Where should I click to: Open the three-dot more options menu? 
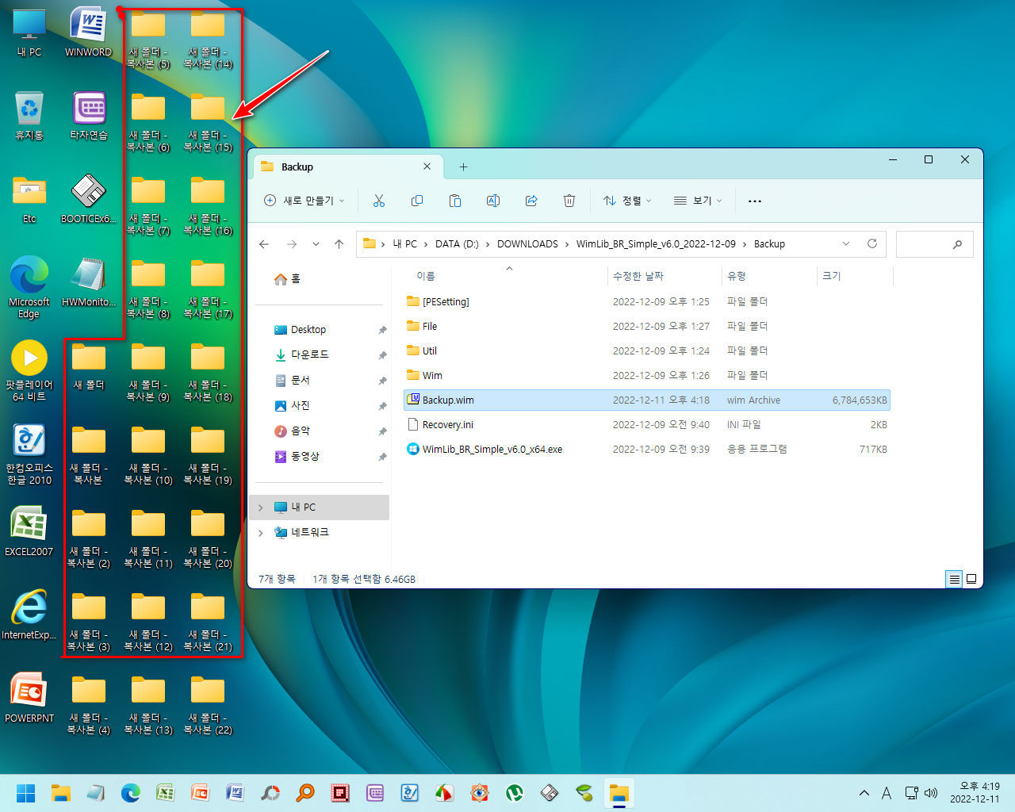755,201
